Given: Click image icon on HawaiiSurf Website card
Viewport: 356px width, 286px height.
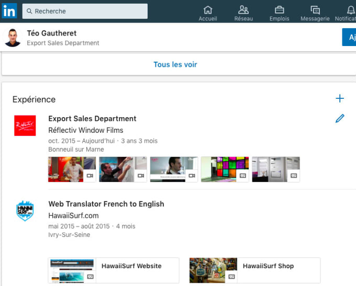Looking at the screenshot, I should (x=90, y=277).
